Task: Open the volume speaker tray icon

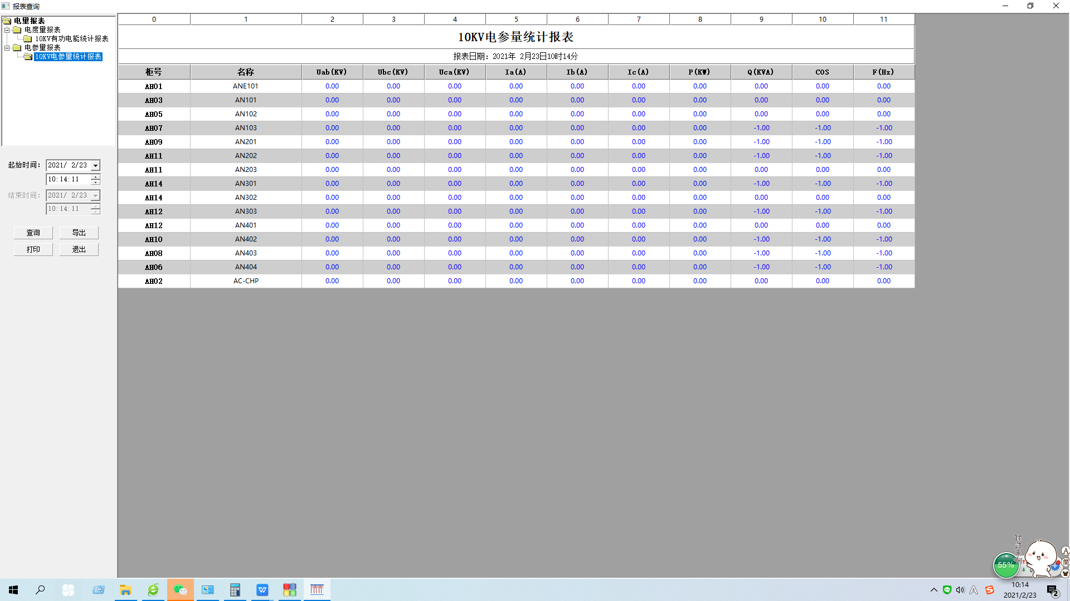Action: point(960,590)
